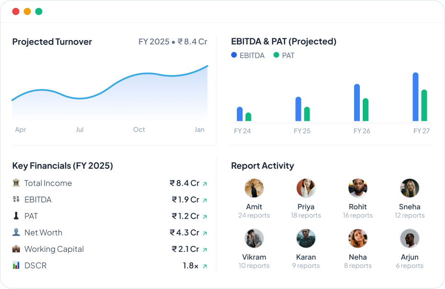Click the '8 reports' text under Neha
The width and height of the screenshot is (445, 289).
358,266
